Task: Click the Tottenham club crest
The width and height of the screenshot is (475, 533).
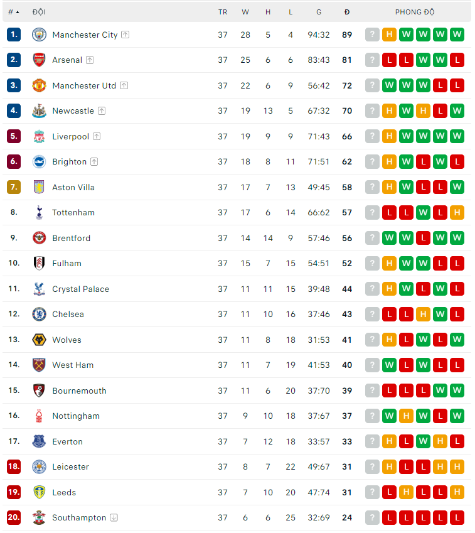Action: [x=39, y=213]
